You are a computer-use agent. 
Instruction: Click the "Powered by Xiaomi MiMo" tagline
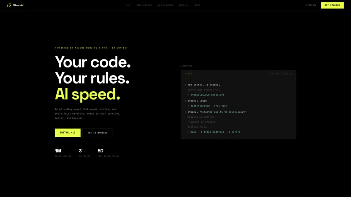pyautogui.click(x=91, y=48)
